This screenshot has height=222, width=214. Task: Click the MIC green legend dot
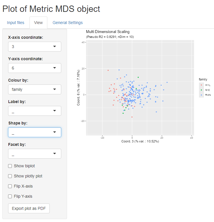click(201, 90)
